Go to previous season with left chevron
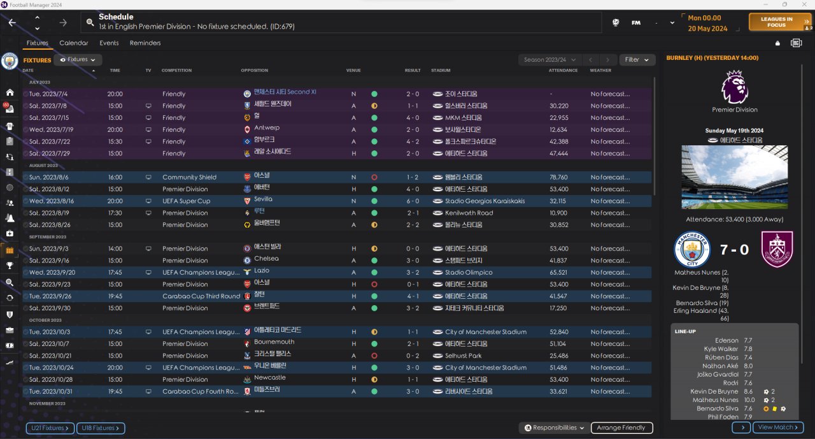Screen dimensions: 815x439 point(591,59)
